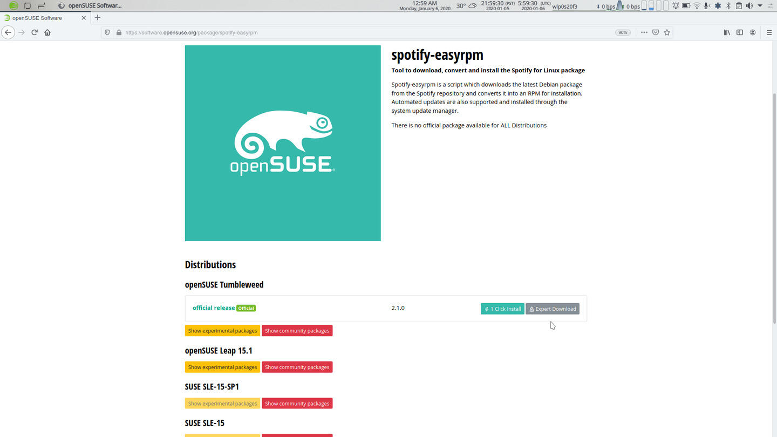Switch to the openSUSE Software tab
The image size is (777, 437).
coord(45,18)
